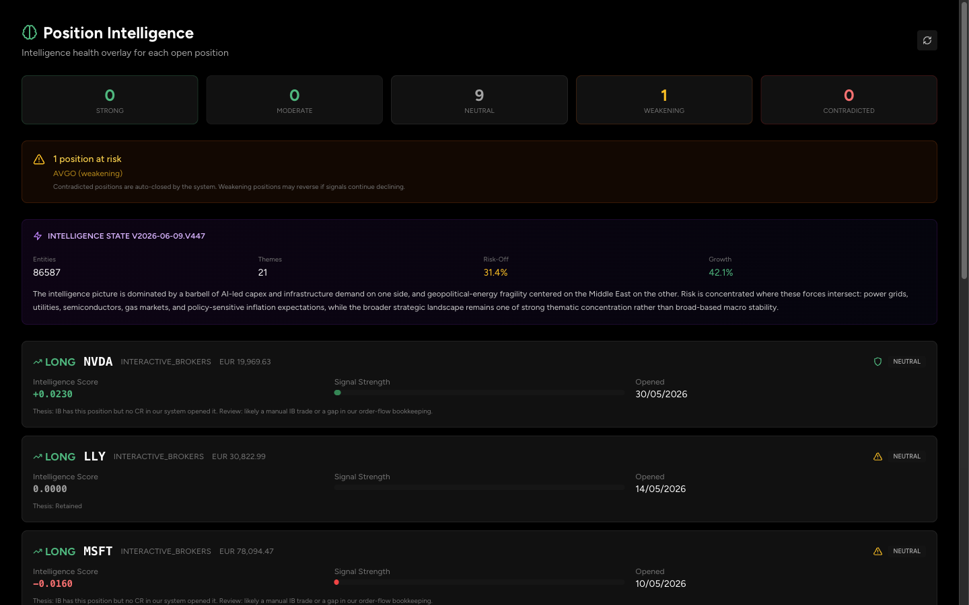
Task: Click the Growth value 42.1%
Action: pos(721,272)
